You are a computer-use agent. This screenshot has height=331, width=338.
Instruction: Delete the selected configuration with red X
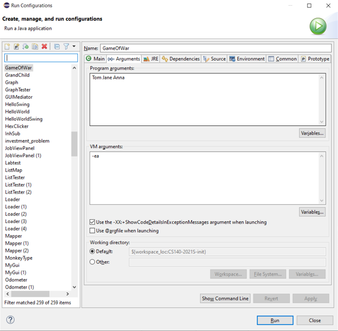[x=45, y=47]
